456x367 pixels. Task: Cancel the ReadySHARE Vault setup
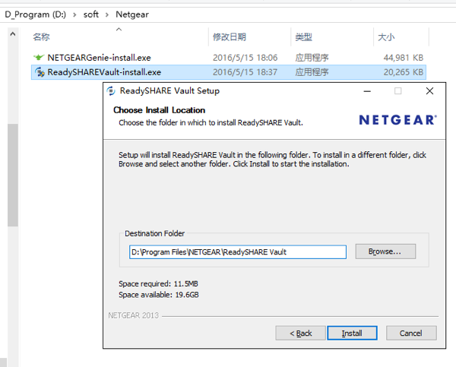click(411, 333)
